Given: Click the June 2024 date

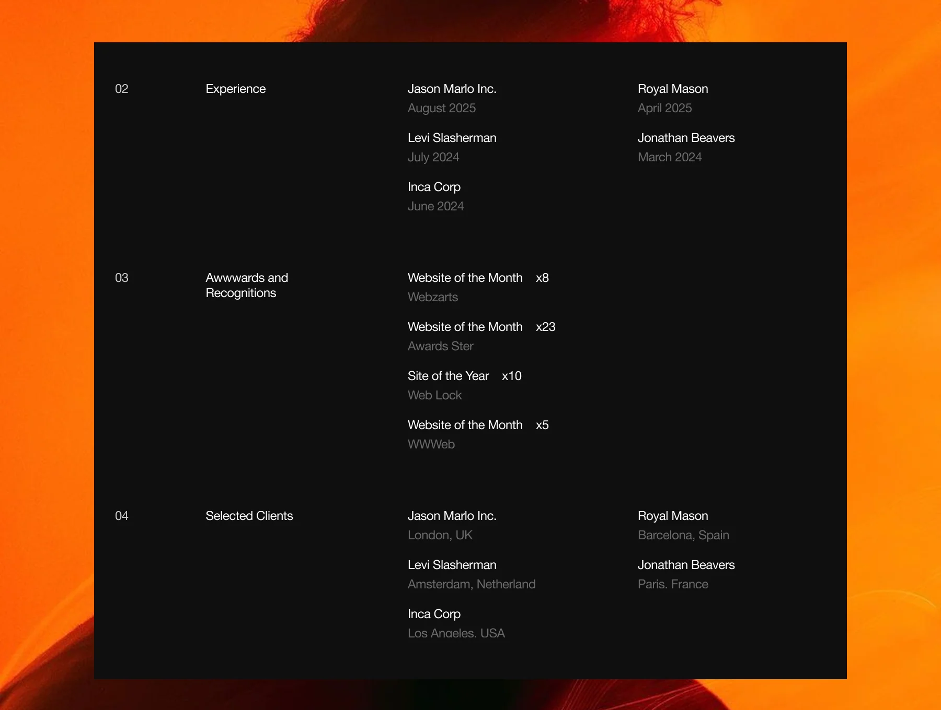Looking at the screenshot, I should 435,206.
